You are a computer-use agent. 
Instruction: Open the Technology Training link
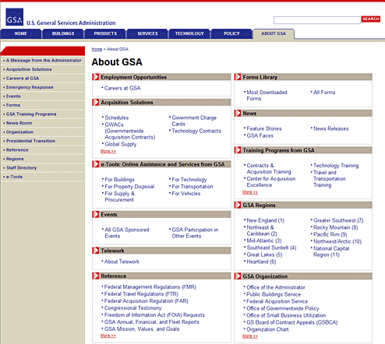click(336, 165)
